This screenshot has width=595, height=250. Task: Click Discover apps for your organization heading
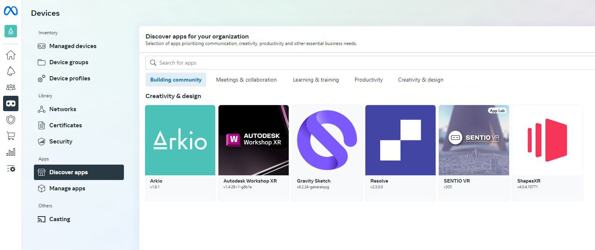tap(197, 37)
